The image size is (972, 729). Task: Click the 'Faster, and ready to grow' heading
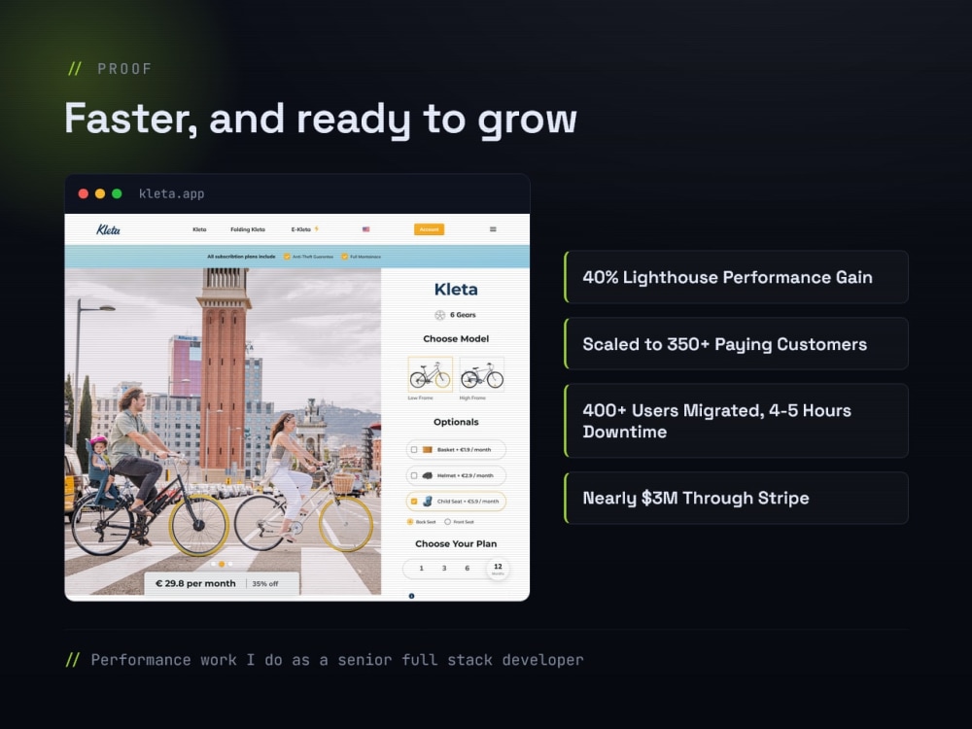tap(321, 119)
